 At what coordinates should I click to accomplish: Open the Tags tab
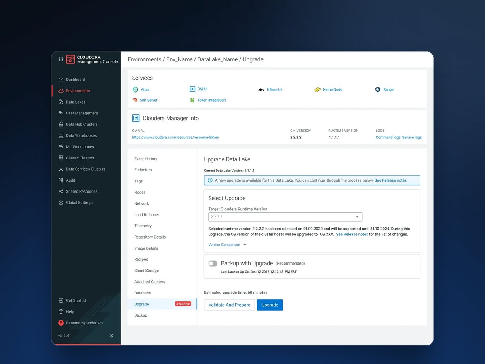pos(139,181)
